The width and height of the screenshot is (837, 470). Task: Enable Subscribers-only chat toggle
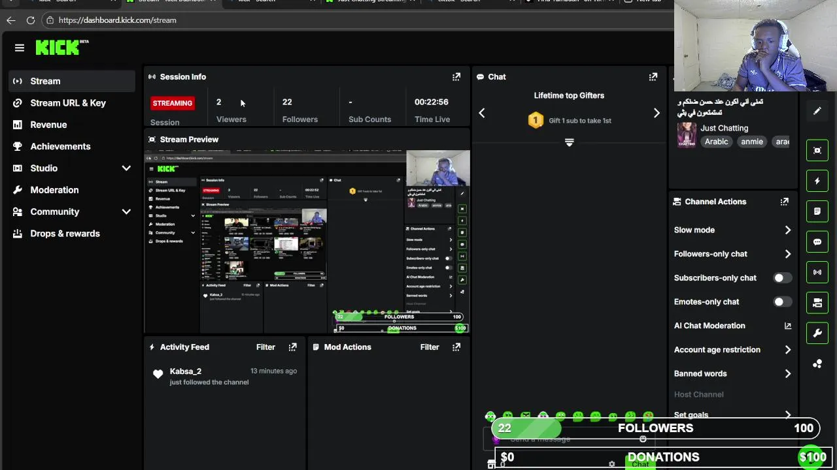point(782,278)
